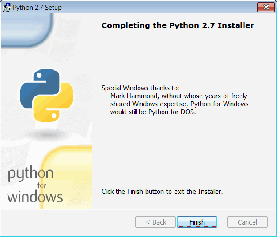Viewport: 277px width, 237px height.
Task: Click the greyed-out Cancel button
Action: coord(247,222)
